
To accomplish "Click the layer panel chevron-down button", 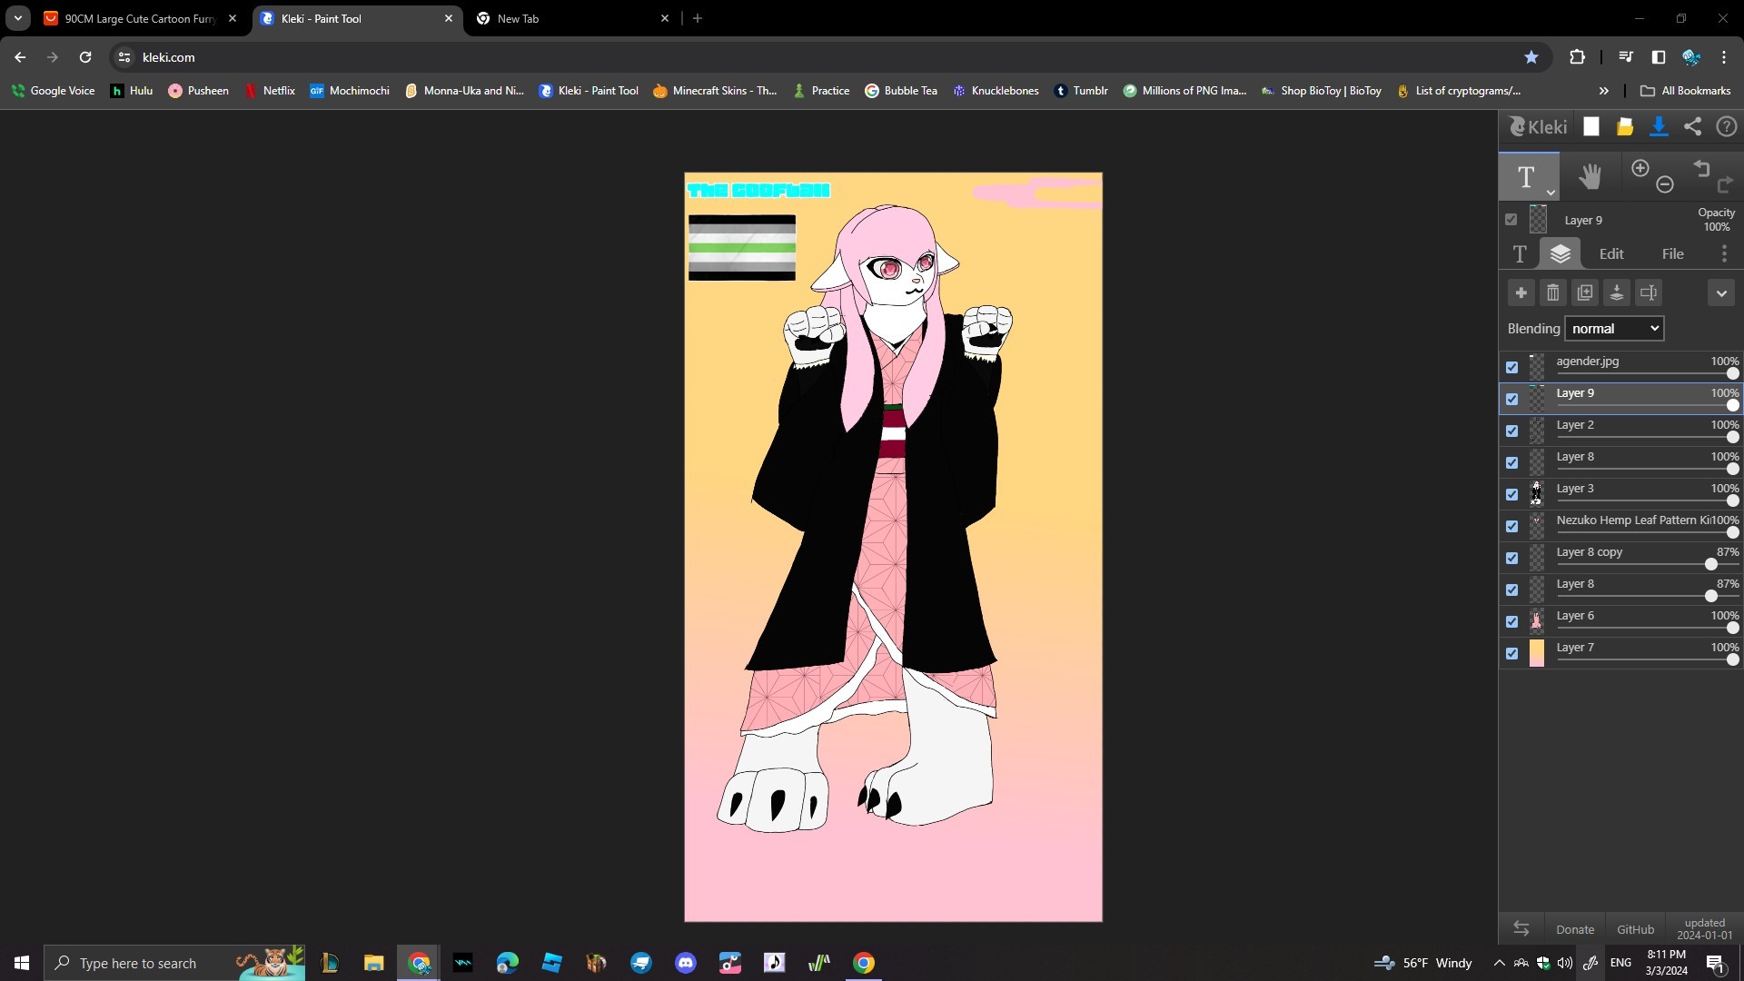I will point(1720,292).
